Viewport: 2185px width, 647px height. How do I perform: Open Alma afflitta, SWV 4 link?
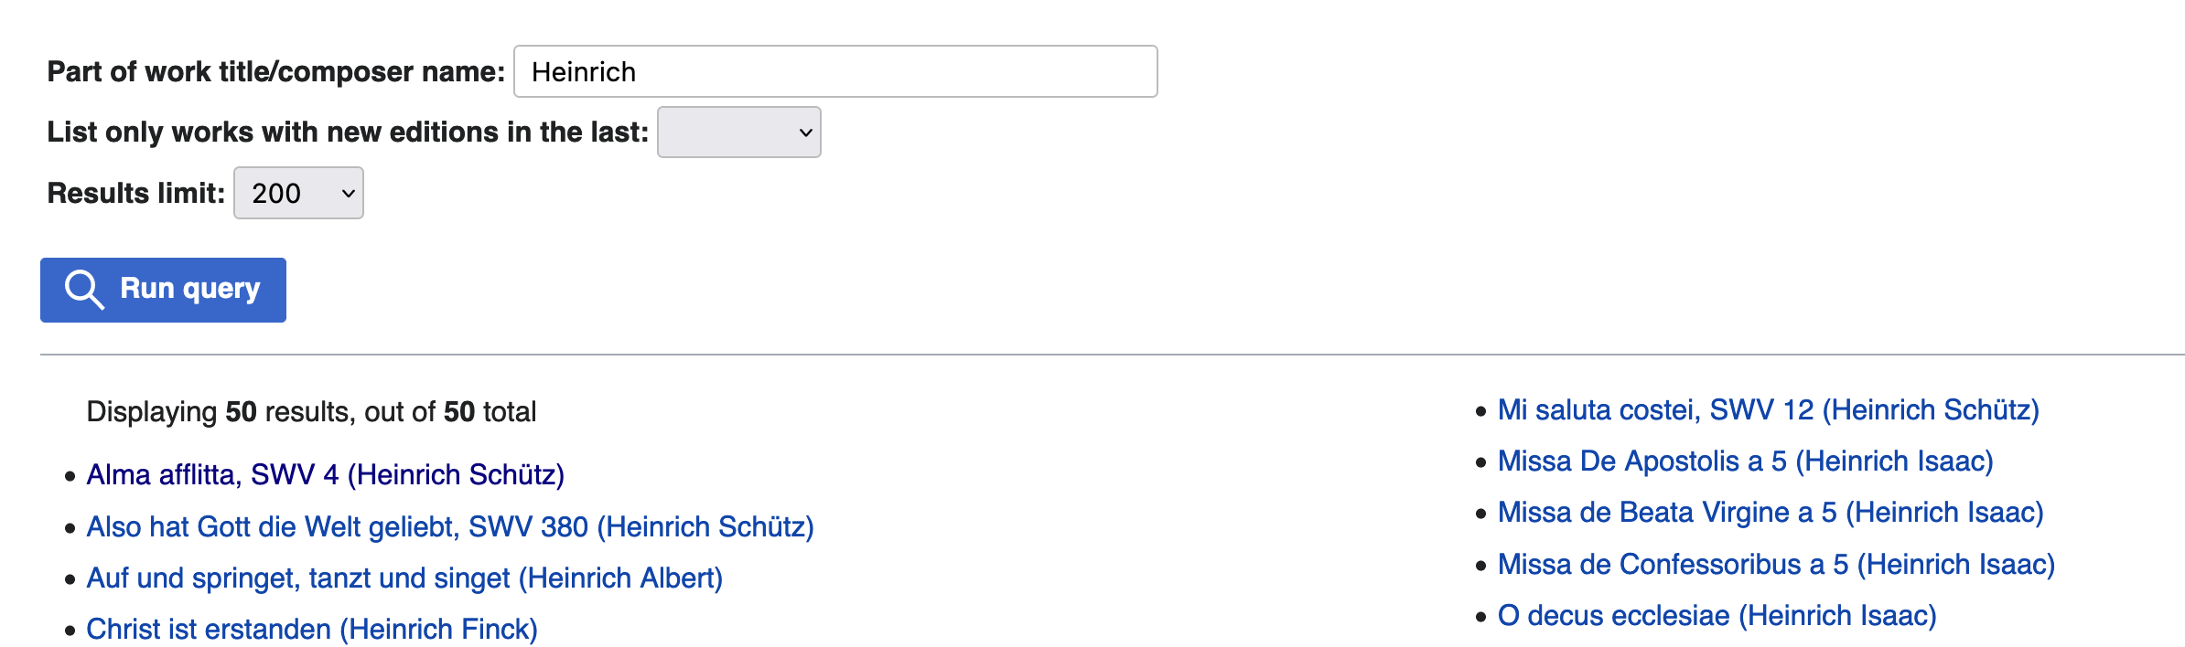[325, 475]
